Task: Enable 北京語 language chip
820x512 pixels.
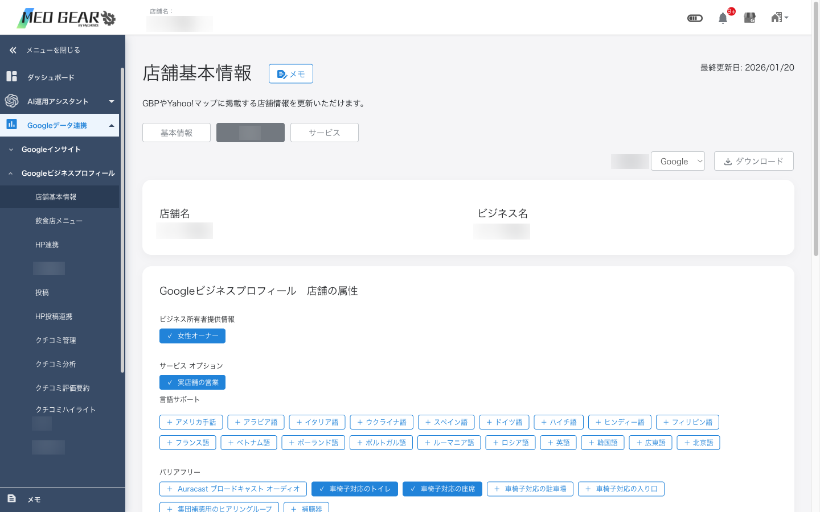Action: tap(699, 443)
